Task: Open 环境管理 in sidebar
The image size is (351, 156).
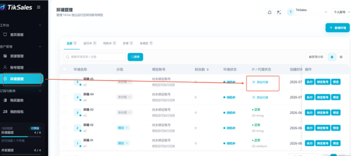Action: click(x=22, y=79)
